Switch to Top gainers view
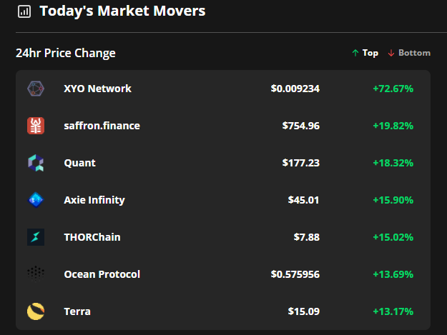The width and height of the screenshot is (447, 335). pyautogui.click(x=365, y=53)
